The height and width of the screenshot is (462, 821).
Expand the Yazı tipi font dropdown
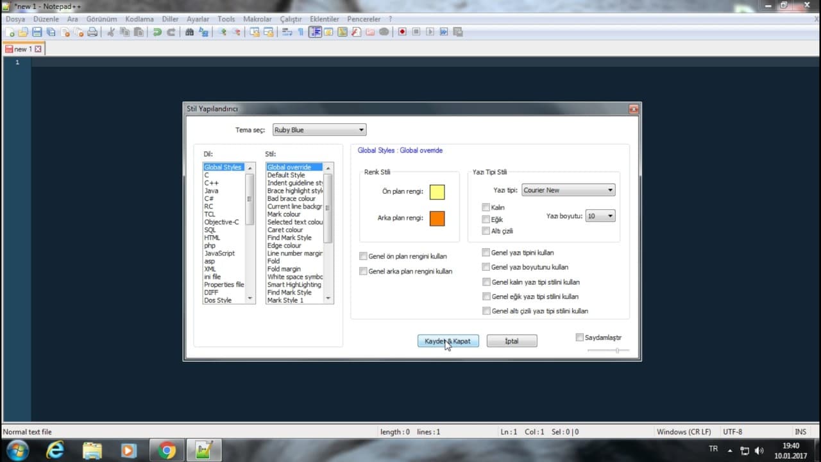point(568,190)
